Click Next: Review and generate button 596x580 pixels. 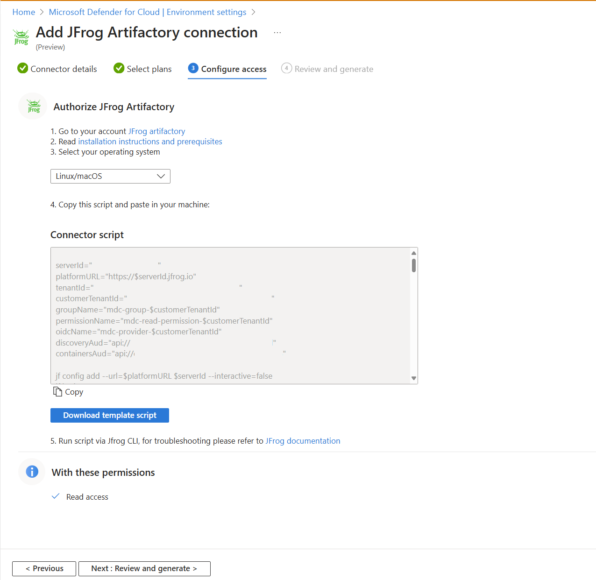144,568
